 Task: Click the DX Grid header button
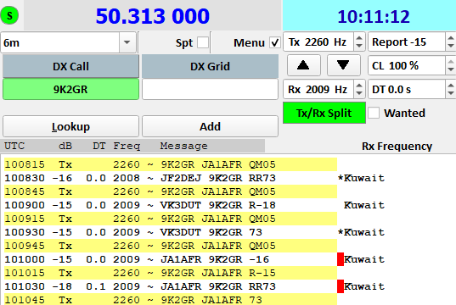point(210,66)
